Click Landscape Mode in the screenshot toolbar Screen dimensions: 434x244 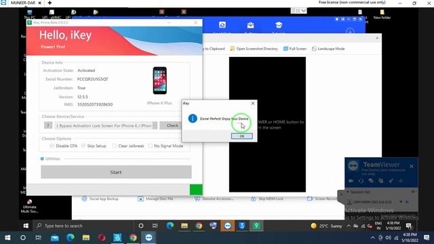328,49
